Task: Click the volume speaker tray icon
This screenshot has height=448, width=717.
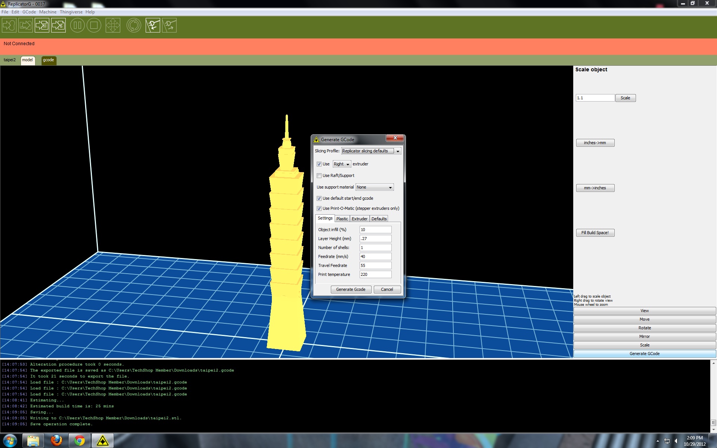Action: (676, 441)
